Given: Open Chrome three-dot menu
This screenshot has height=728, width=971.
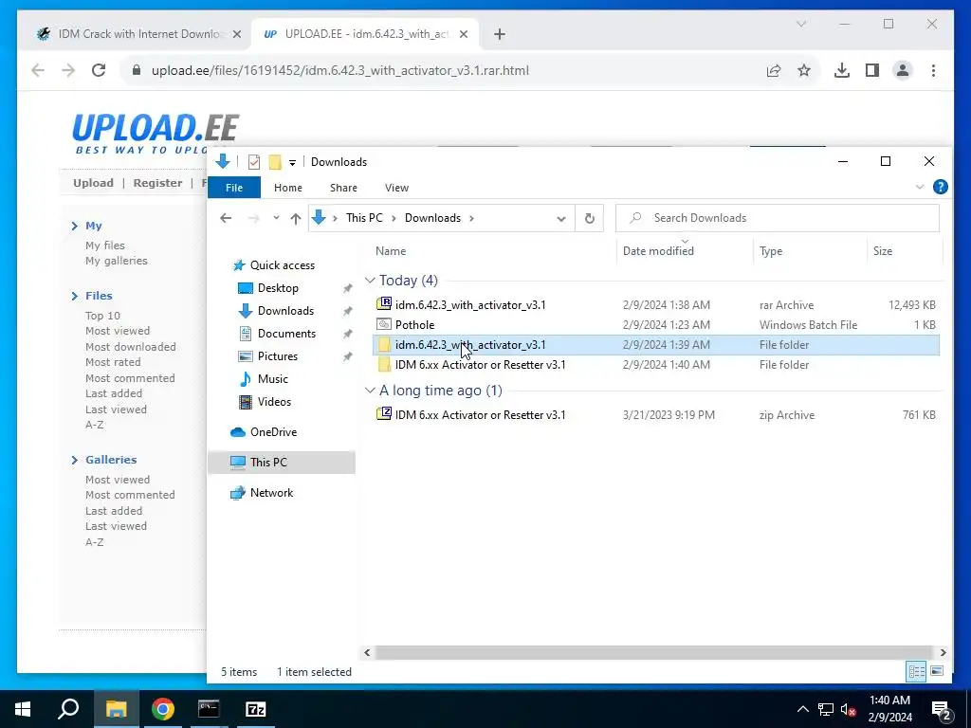Looking at the screenshot, I should coord(933,70).
